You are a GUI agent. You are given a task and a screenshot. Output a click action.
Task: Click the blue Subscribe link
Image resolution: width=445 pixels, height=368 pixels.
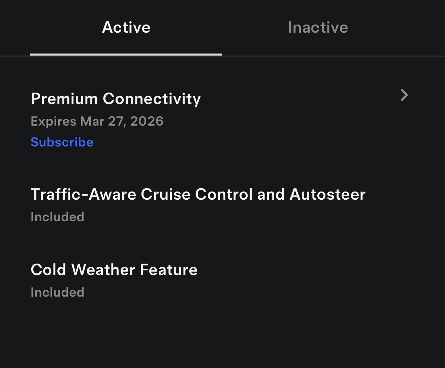62,142
